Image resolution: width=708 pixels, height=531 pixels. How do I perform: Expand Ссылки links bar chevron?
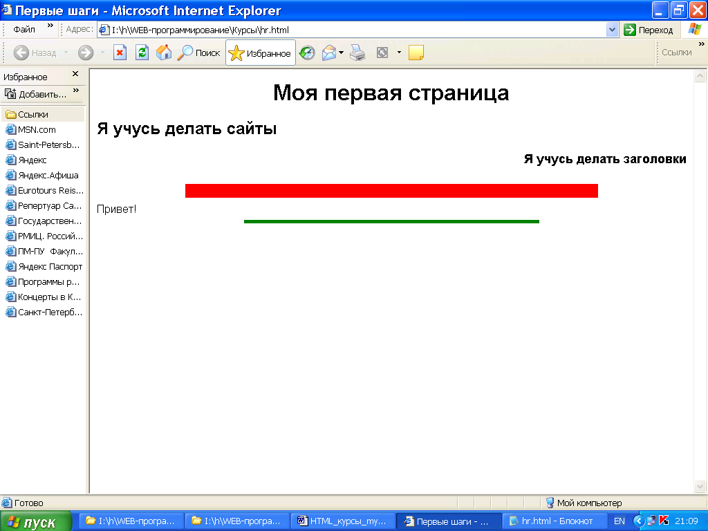pos(701,44)
